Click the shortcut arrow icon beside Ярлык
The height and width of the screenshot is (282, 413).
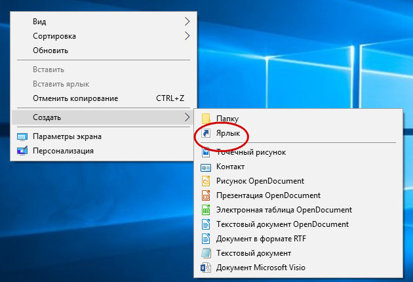206,133
